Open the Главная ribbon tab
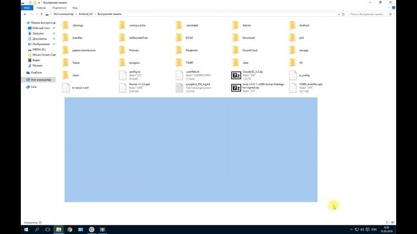 [41, 8]
